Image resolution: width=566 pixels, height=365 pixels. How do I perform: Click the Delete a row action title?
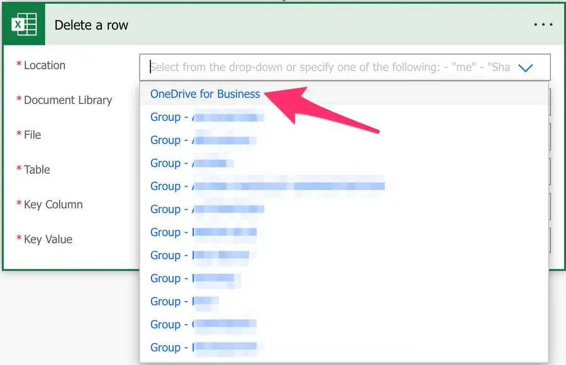(x=91, y=25)
